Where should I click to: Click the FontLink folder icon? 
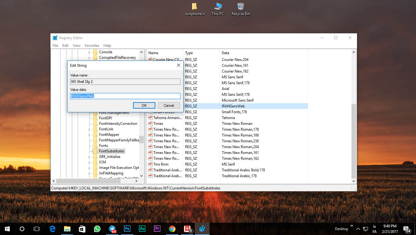[x=95, y=129]
